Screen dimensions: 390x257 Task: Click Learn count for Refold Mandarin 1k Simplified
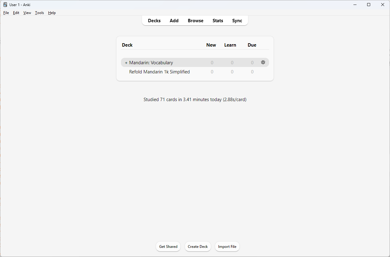pyautogui.click(x=232, y=72)
